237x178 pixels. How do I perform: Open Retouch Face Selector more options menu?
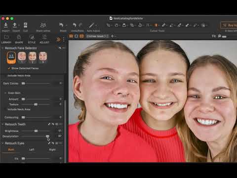(64, 48)
